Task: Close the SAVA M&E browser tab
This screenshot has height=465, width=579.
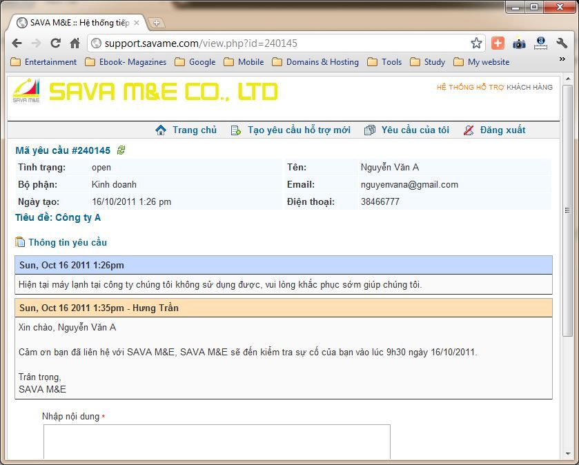Action: pos(136,23)
